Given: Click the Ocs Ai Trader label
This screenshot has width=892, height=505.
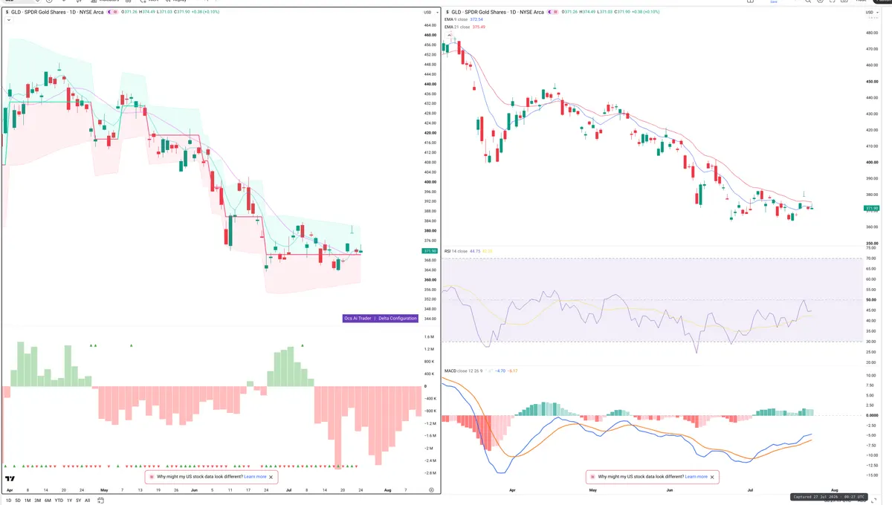Looking at the screenshot, I should 358,318.
